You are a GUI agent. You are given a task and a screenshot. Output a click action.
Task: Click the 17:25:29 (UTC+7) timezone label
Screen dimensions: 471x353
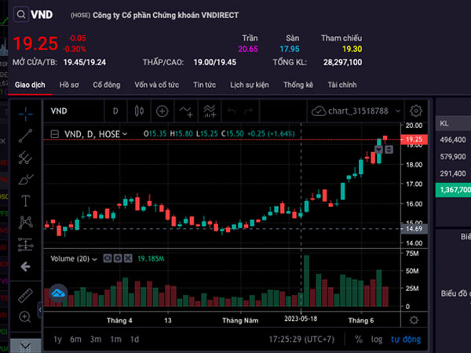[301, 339]
